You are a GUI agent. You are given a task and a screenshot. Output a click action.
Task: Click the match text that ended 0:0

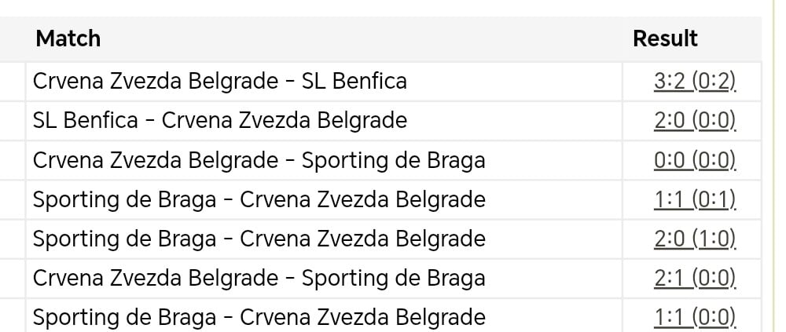259,160
